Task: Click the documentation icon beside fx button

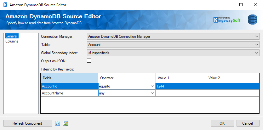Action: (x=66, y=124)
